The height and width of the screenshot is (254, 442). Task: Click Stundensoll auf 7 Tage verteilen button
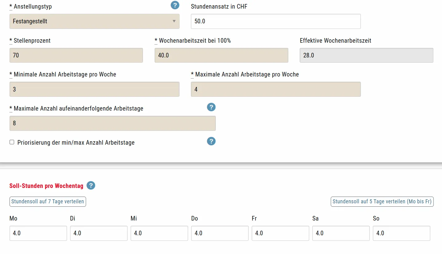tap(48, 202)
